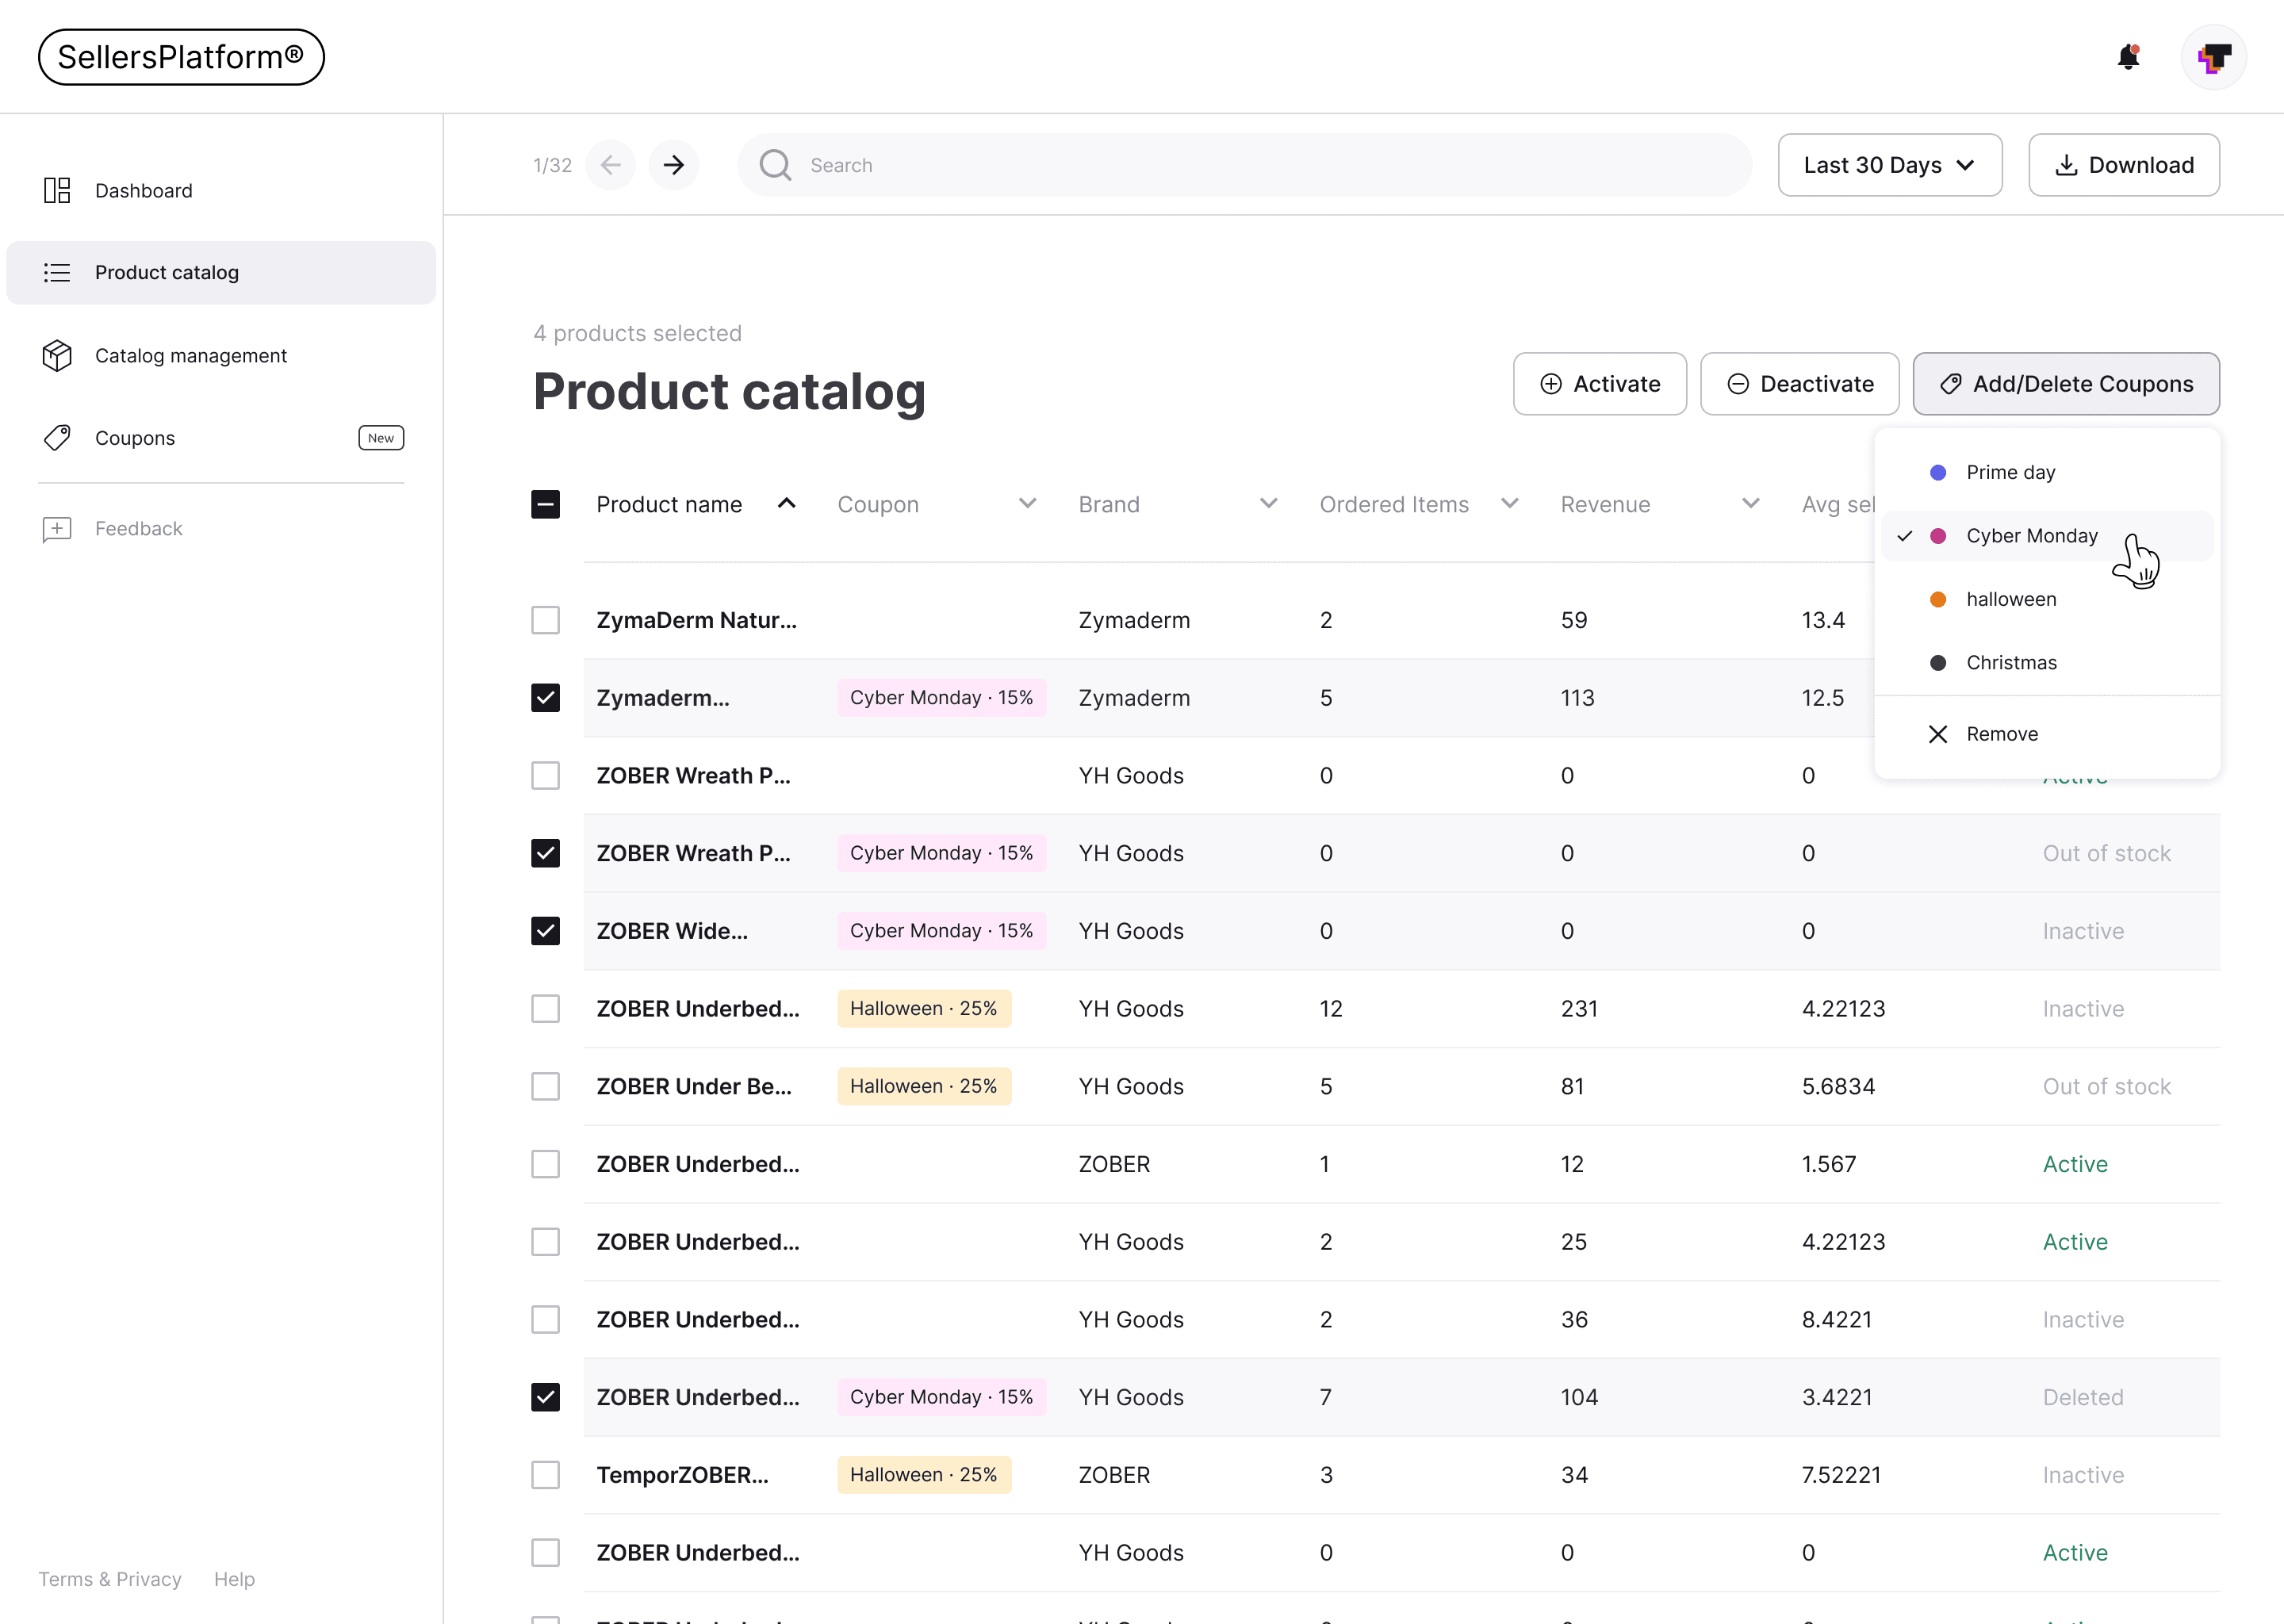Check the ZymaDerm Natur... row checkbox
This screenshot has width=2284, height=1624.
[545, 620]
